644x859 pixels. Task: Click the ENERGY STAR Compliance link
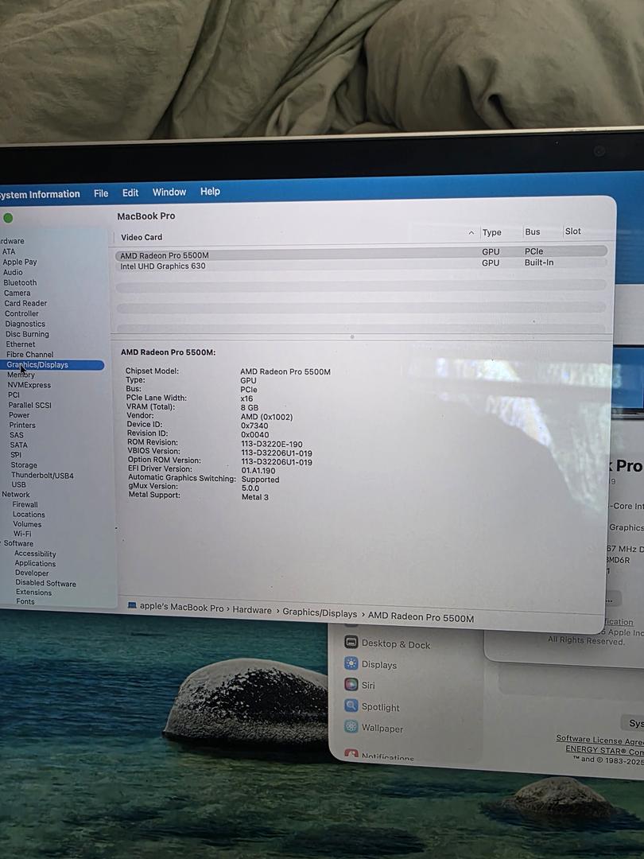604,750
